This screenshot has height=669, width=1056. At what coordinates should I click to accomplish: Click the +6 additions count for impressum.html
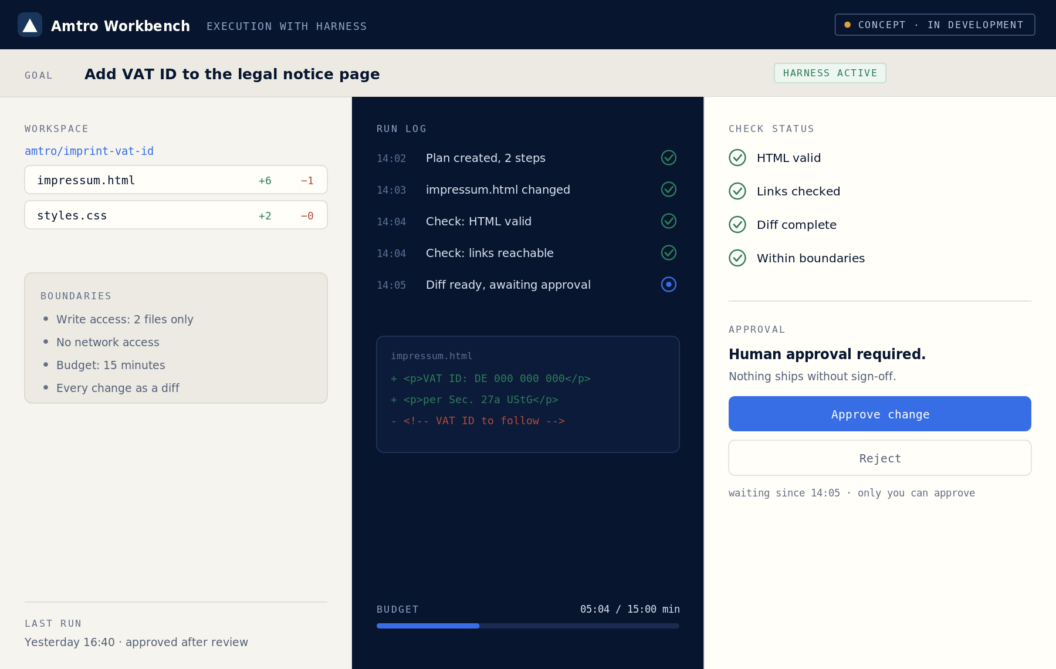pyautogui.click(x=265, y=180)
